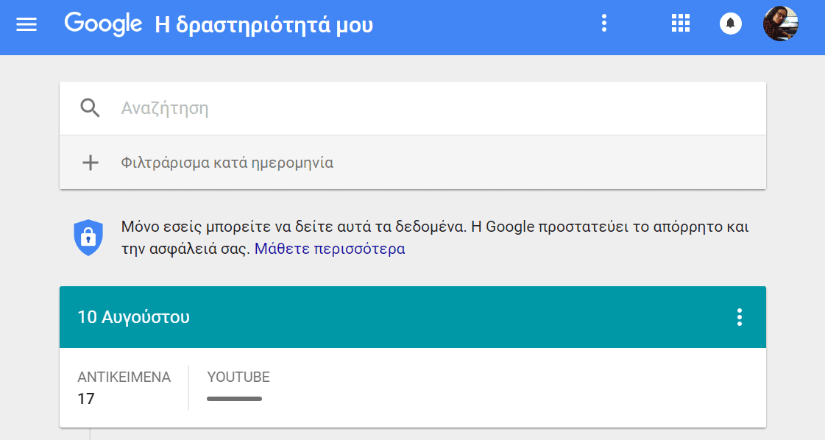Open header three-dot more options menu
825x440 pixels.
(x=604, y=23)
